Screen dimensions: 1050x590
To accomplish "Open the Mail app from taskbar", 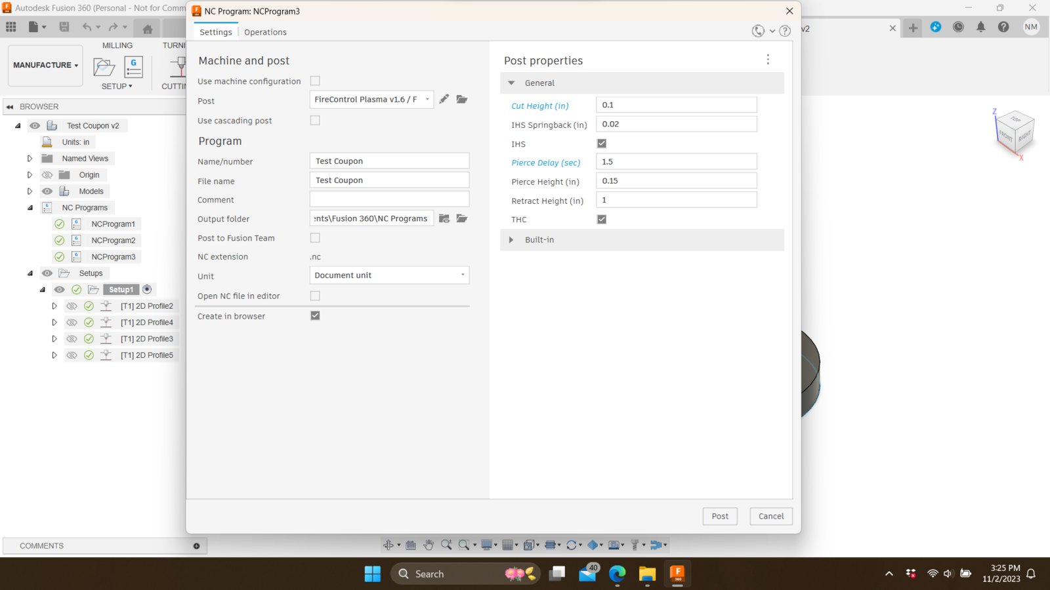I will coord(588,574).
